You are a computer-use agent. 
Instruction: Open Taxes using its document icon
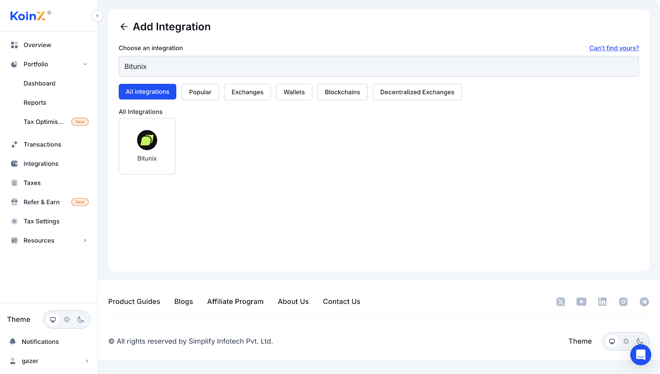[x=14, y=183]
